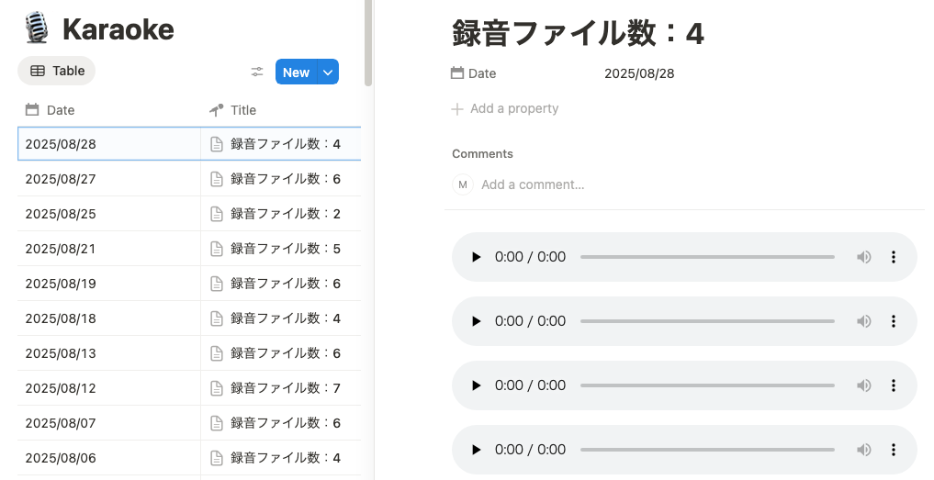Click the page icon of the 2025/08/27 row

(x=217, y=179)
